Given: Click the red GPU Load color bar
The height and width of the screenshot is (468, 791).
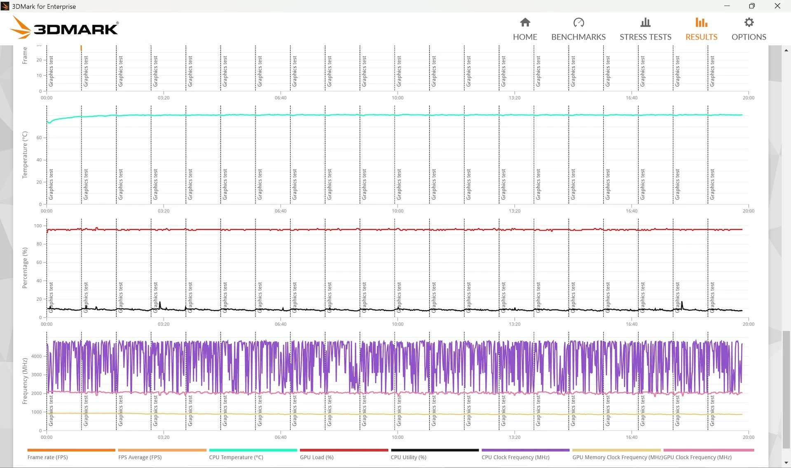Looking at the screenshot, I should point(344,450).
